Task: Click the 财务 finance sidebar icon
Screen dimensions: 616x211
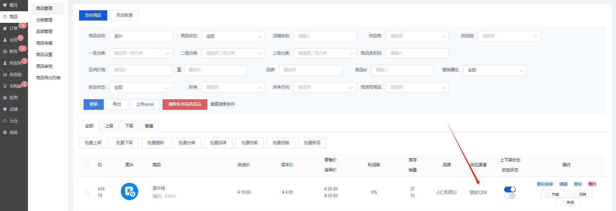Action: pyautogui.click(x=5, y=51)
